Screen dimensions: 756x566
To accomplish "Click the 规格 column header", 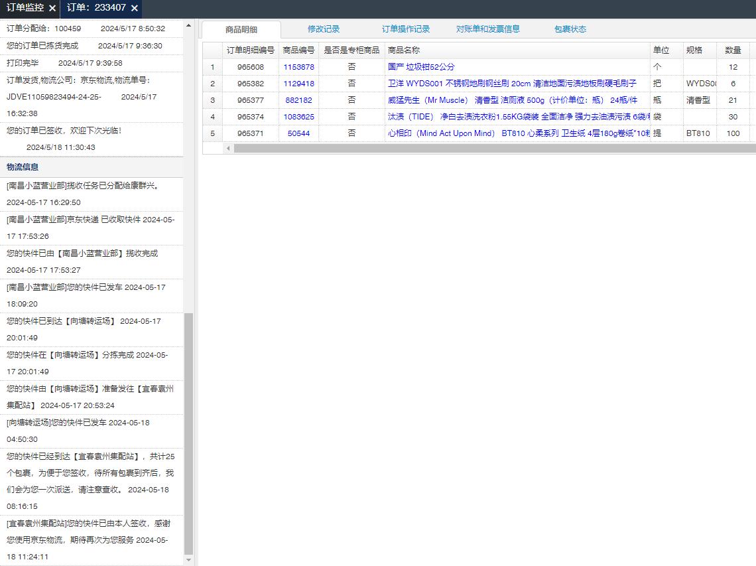I will (x=700, y=50).
